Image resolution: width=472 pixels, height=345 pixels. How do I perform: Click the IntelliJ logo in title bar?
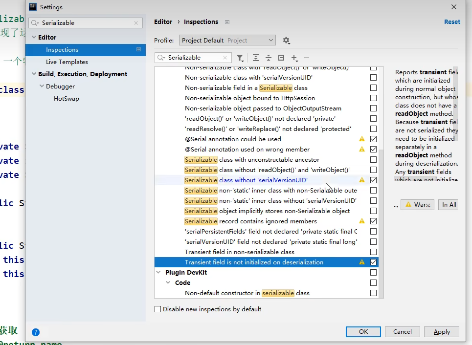click(32, 7)
